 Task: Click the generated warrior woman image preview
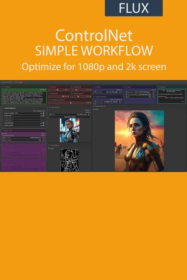click(139, 141)
